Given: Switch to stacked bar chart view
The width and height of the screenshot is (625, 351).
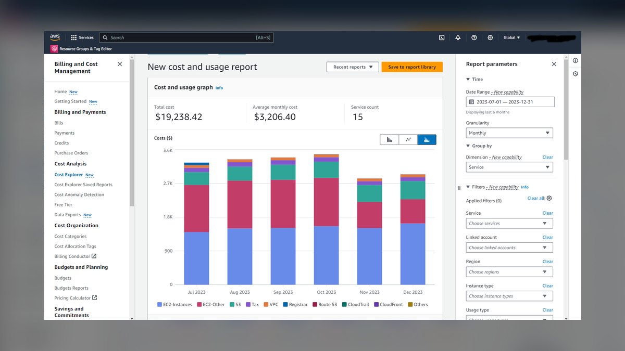Looking at the screenshot, I should coord(427,139).
